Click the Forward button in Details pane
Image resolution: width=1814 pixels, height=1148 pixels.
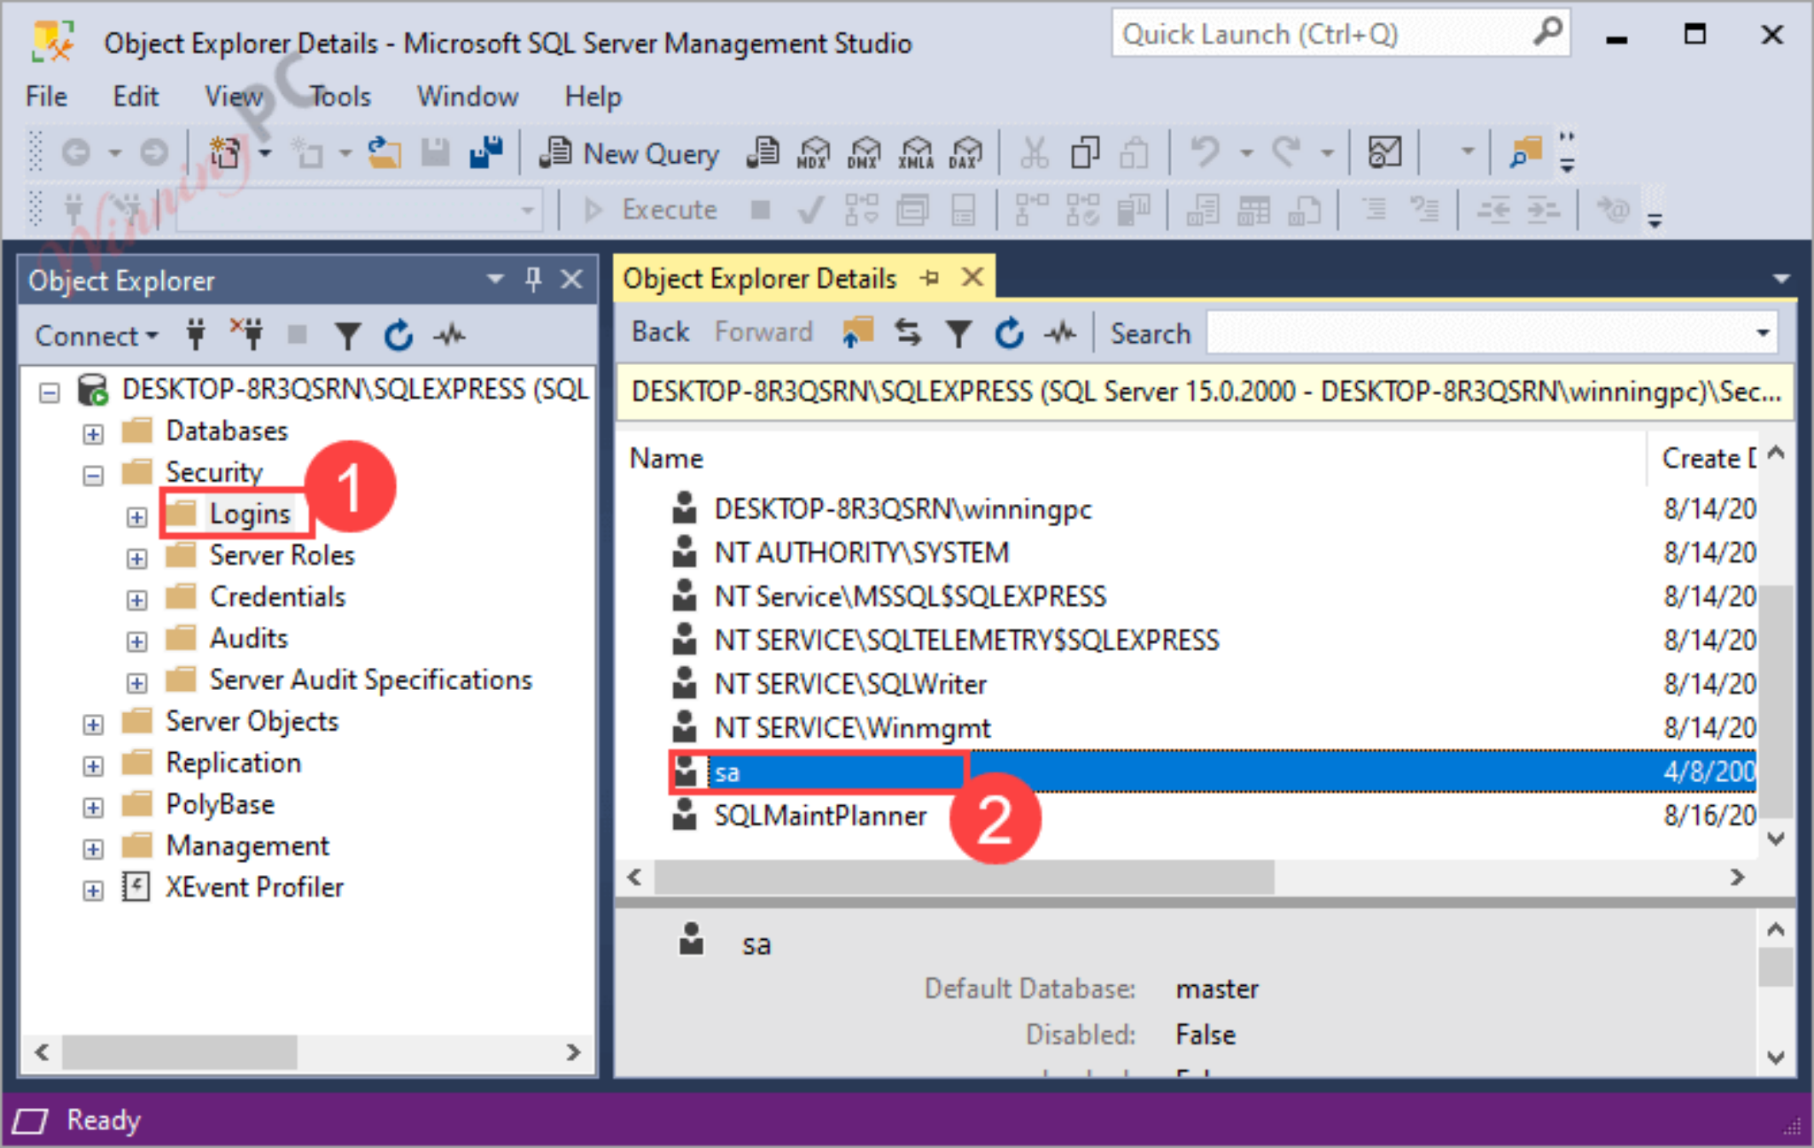[764, 332]
